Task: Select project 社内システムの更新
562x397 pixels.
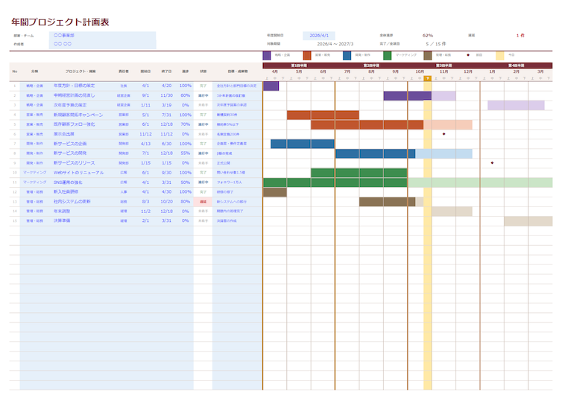Action: tap(72, 202)
